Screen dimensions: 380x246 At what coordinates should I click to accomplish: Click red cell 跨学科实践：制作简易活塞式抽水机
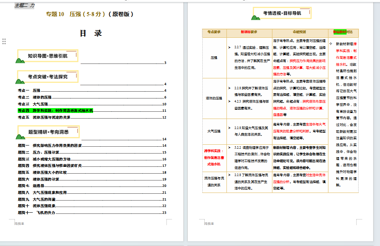[214, 157]
